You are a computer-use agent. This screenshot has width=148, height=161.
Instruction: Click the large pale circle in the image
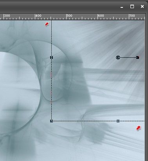(x=18, y=92)
